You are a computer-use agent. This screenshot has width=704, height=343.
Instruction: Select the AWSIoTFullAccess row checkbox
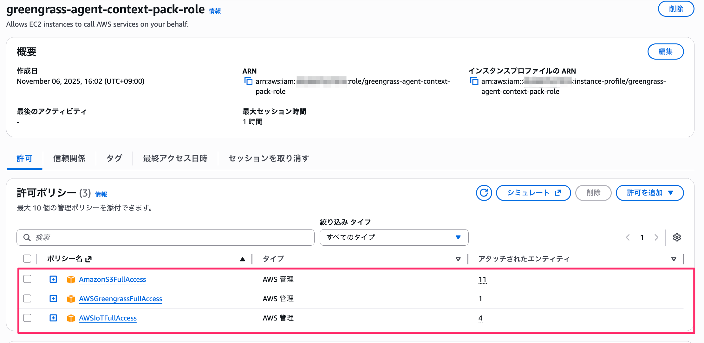[x=27, y=318]
